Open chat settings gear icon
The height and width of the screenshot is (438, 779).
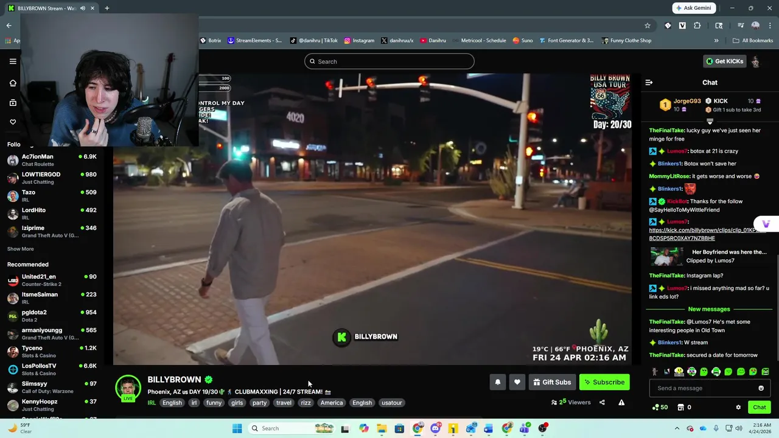click(738, 407)
